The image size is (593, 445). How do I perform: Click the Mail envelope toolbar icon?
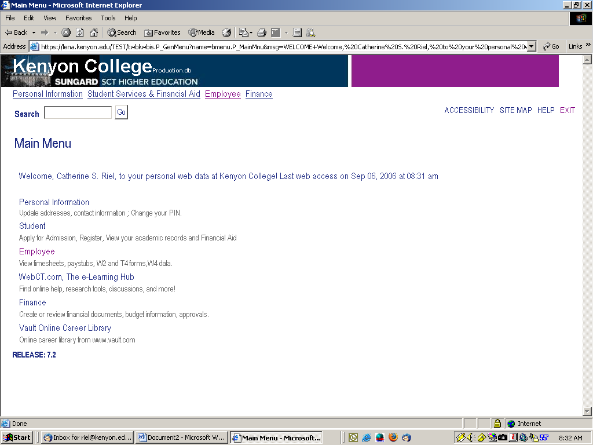(x=244, y=32)
